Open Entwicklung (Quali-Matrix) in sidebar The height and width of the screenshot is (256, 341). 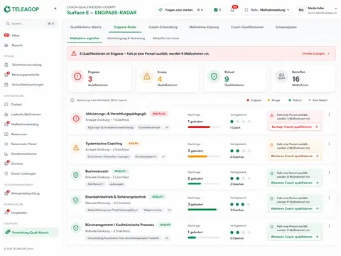pos(31,233)
